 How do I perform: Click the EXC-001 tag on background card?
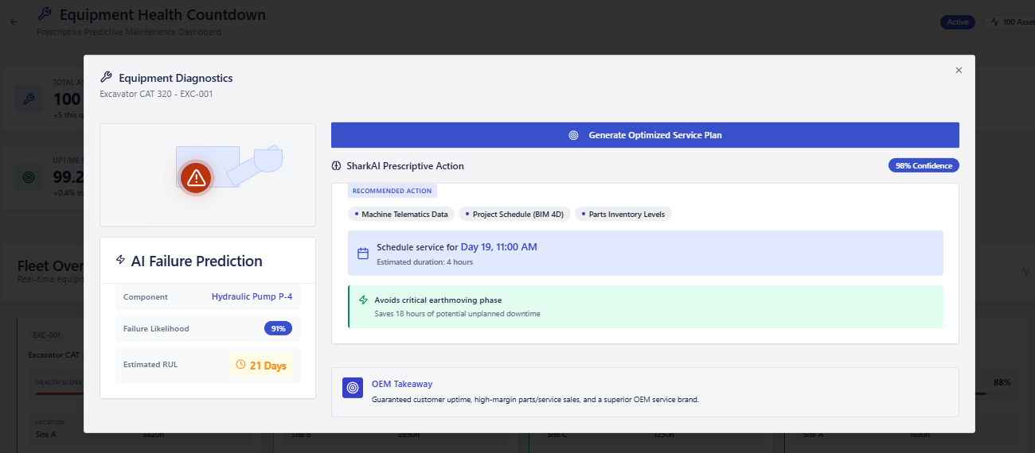tap(47, 335)
